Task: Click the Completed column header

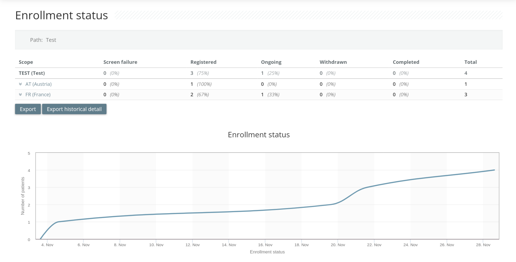Action: click(x=406, y=62)
